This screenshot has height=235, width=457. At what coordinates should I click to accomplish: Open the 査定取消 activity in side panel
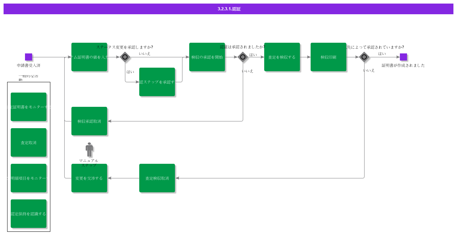pos(29,142)
